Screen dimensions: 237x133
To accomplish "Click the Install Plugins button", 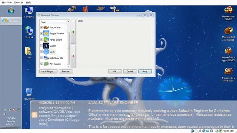I will pyautogui.click(x=49, y=71).
